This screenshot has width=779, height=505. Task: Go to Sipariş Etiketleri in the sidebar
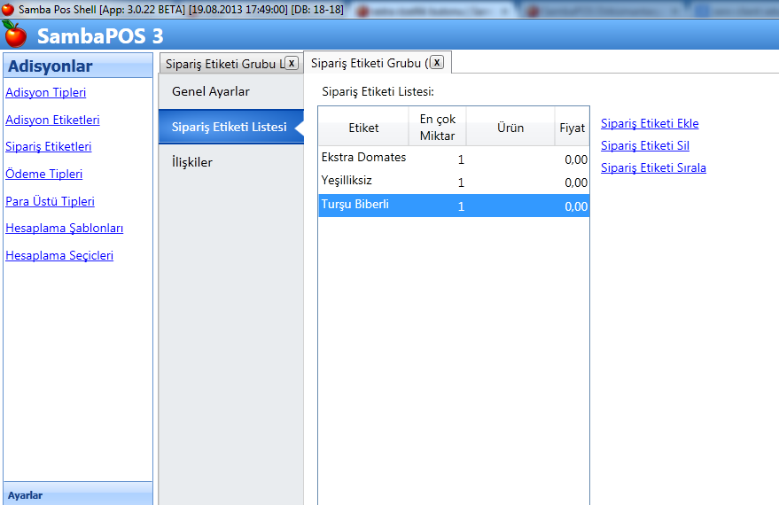coord(48,147)
